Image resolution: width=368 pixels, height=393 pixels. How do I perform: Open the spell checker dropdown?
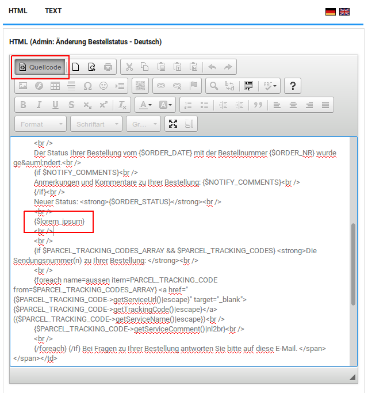[x=270, y=86]
